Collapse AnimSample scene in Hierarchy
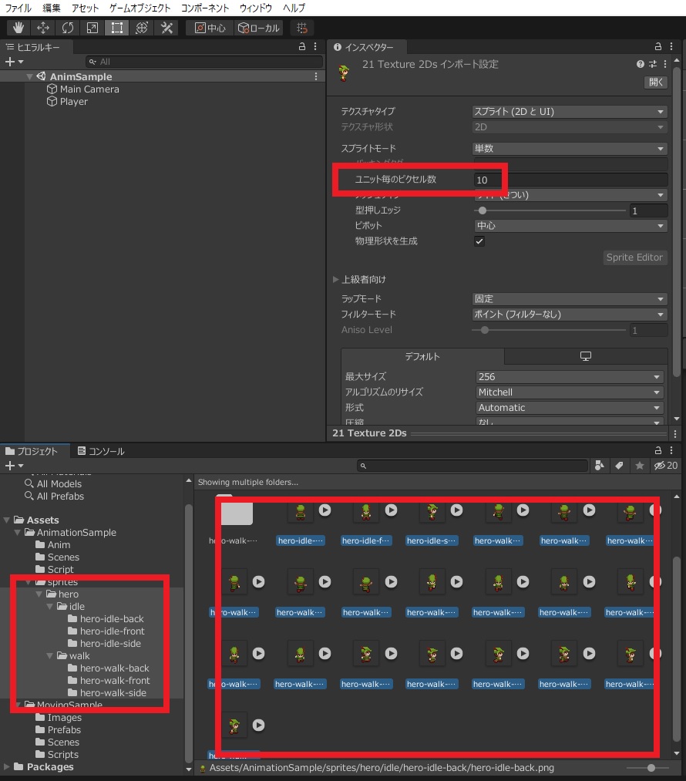This screenshot has height=781, width=686. click(29, 76)
